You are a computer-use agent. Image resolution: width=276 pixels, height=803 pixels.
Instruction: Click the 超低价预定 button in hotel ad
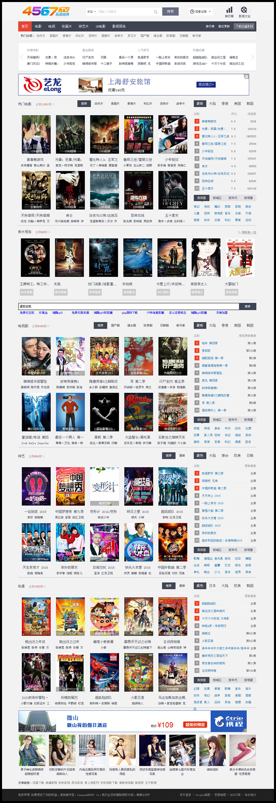196,724
